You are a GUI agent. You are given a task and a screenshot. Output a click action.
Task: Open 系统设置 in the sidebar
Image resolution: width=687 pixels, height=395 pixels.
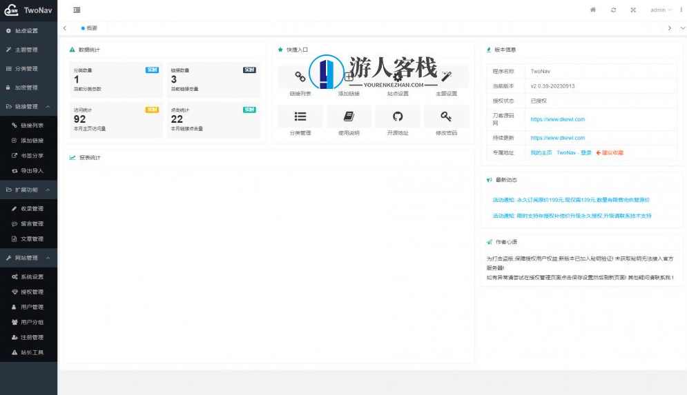click(x=28, y=277)
